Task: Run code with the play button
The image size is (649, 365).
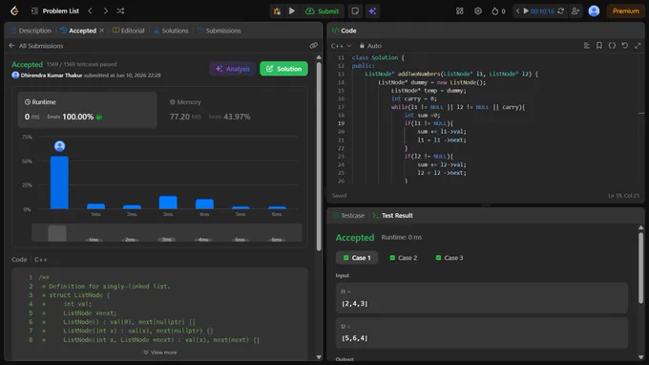Action: (x=292, y=11)
